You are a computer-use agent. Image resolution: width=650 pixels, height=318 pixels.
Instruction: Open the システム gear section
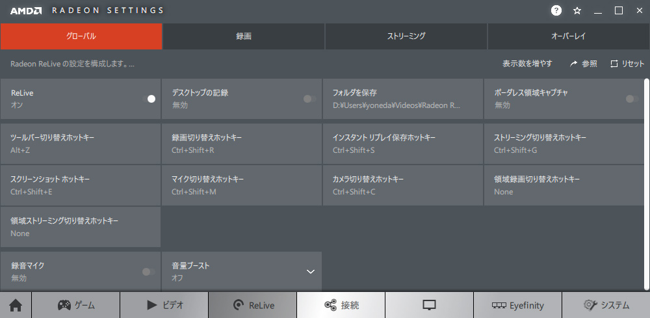pos(606,306)
